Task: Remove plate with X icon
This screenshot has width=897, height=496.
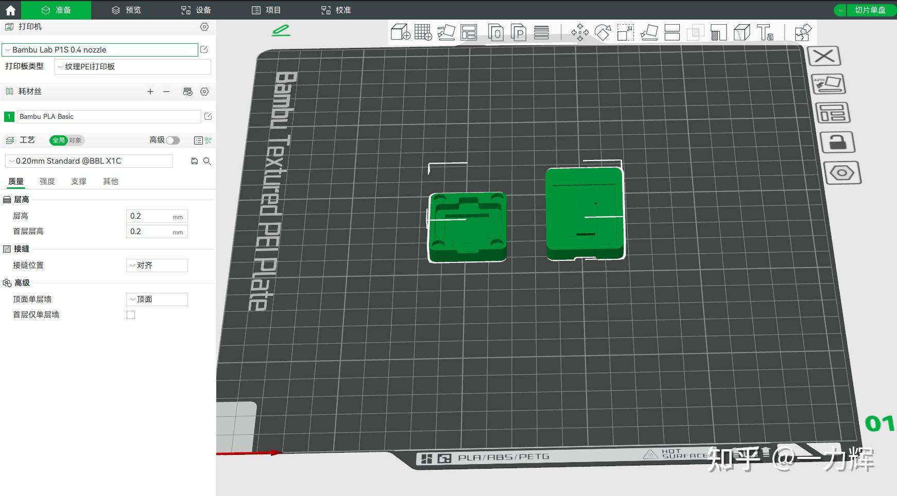Action: point(824,56)
